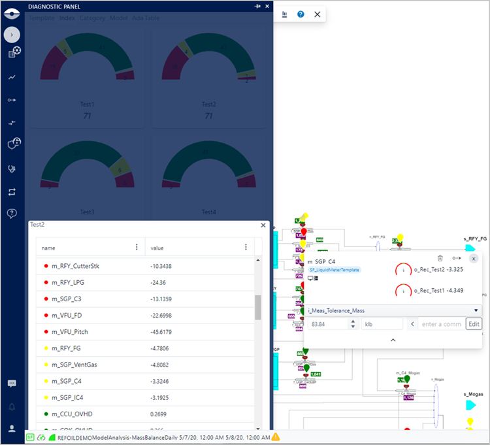Viewport: 490px width, 445px height.
Task: Pin the Diagnostic Panel
Action: (x=257, y=6)
